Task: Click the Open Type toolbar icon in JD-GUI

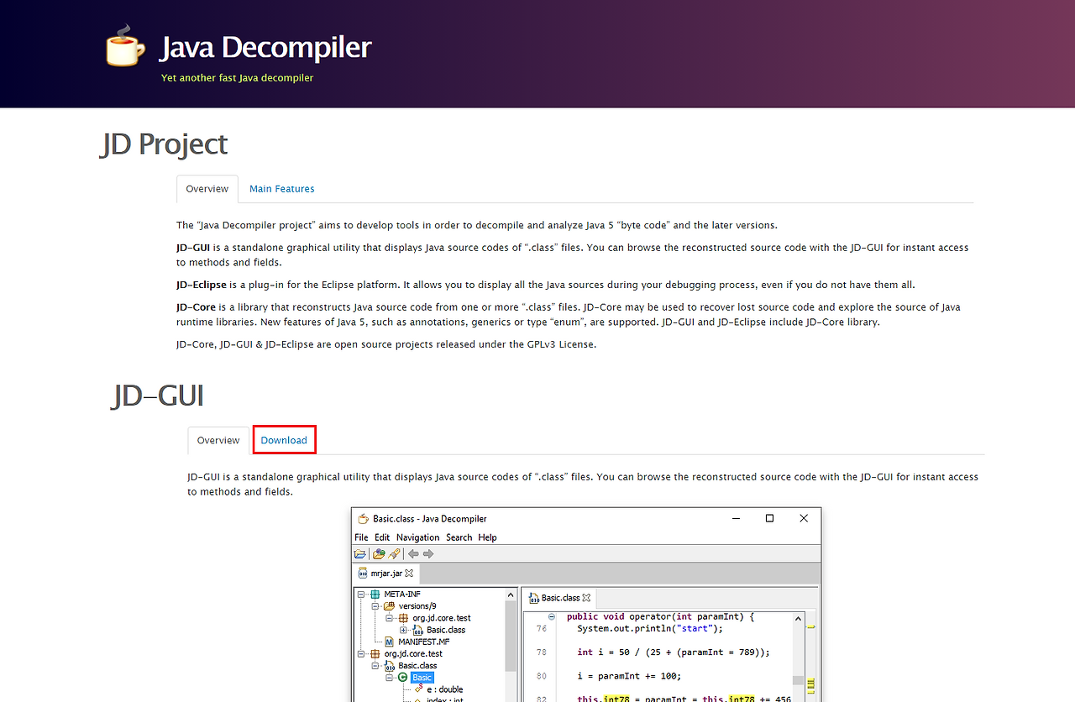Action: 379,554
